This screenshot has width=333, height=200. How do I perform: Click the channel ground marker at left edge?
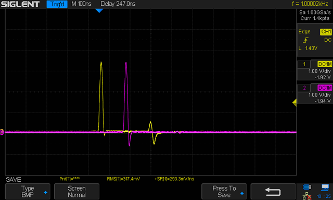pyautogui.click(x=2, y=132)
